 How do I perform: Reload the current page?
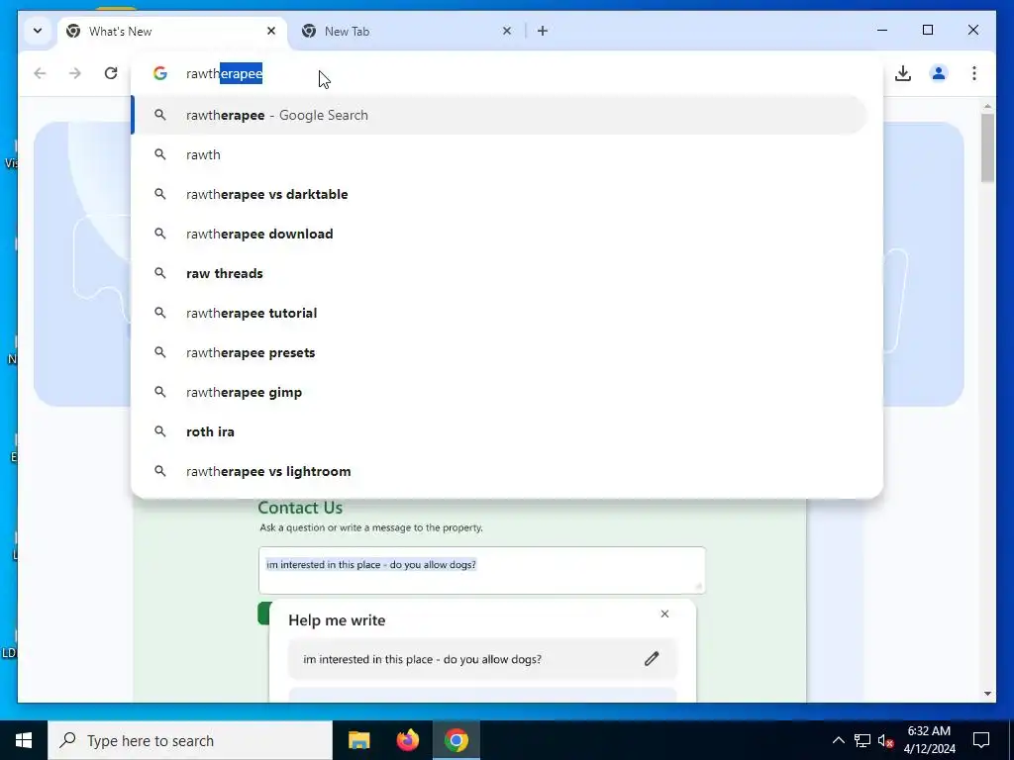pyautogui.click(x=111, y=73)
